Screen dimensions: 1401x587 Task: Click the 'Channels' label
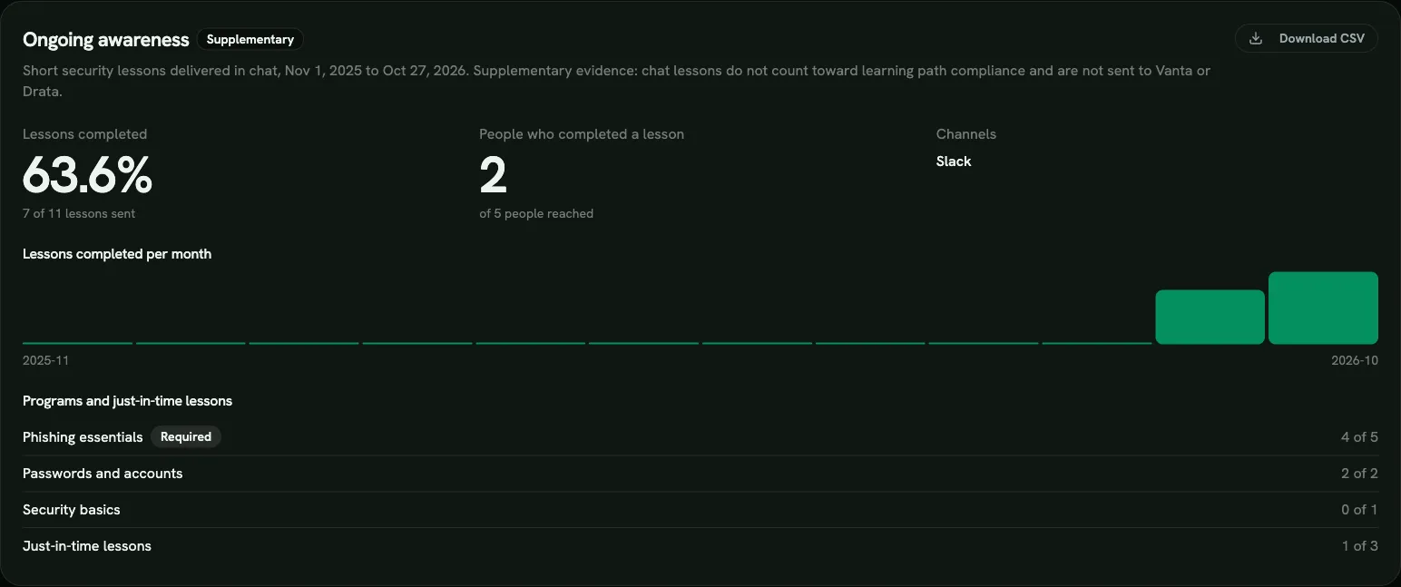[966, 134]
